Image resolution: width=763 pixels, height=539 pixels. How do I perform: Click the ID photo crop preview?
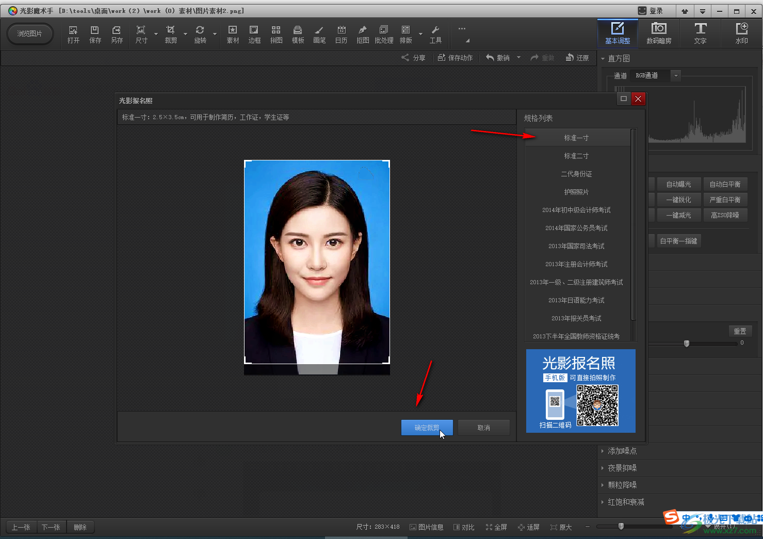point(317,262)
